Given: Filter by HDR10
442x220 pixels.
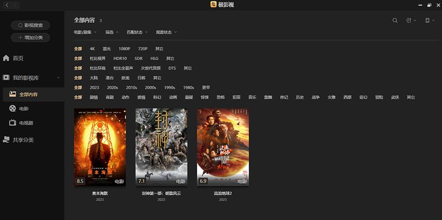Looking at the screenshot, I should 120,59.
